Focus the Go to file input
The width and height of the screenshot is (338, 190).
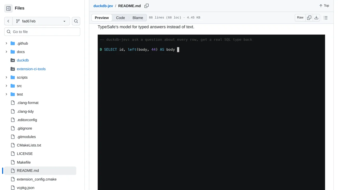(42, 32)
